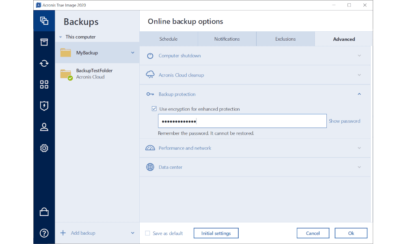
Task: Enable the Save as default checkbox
Action: point(148,233)
